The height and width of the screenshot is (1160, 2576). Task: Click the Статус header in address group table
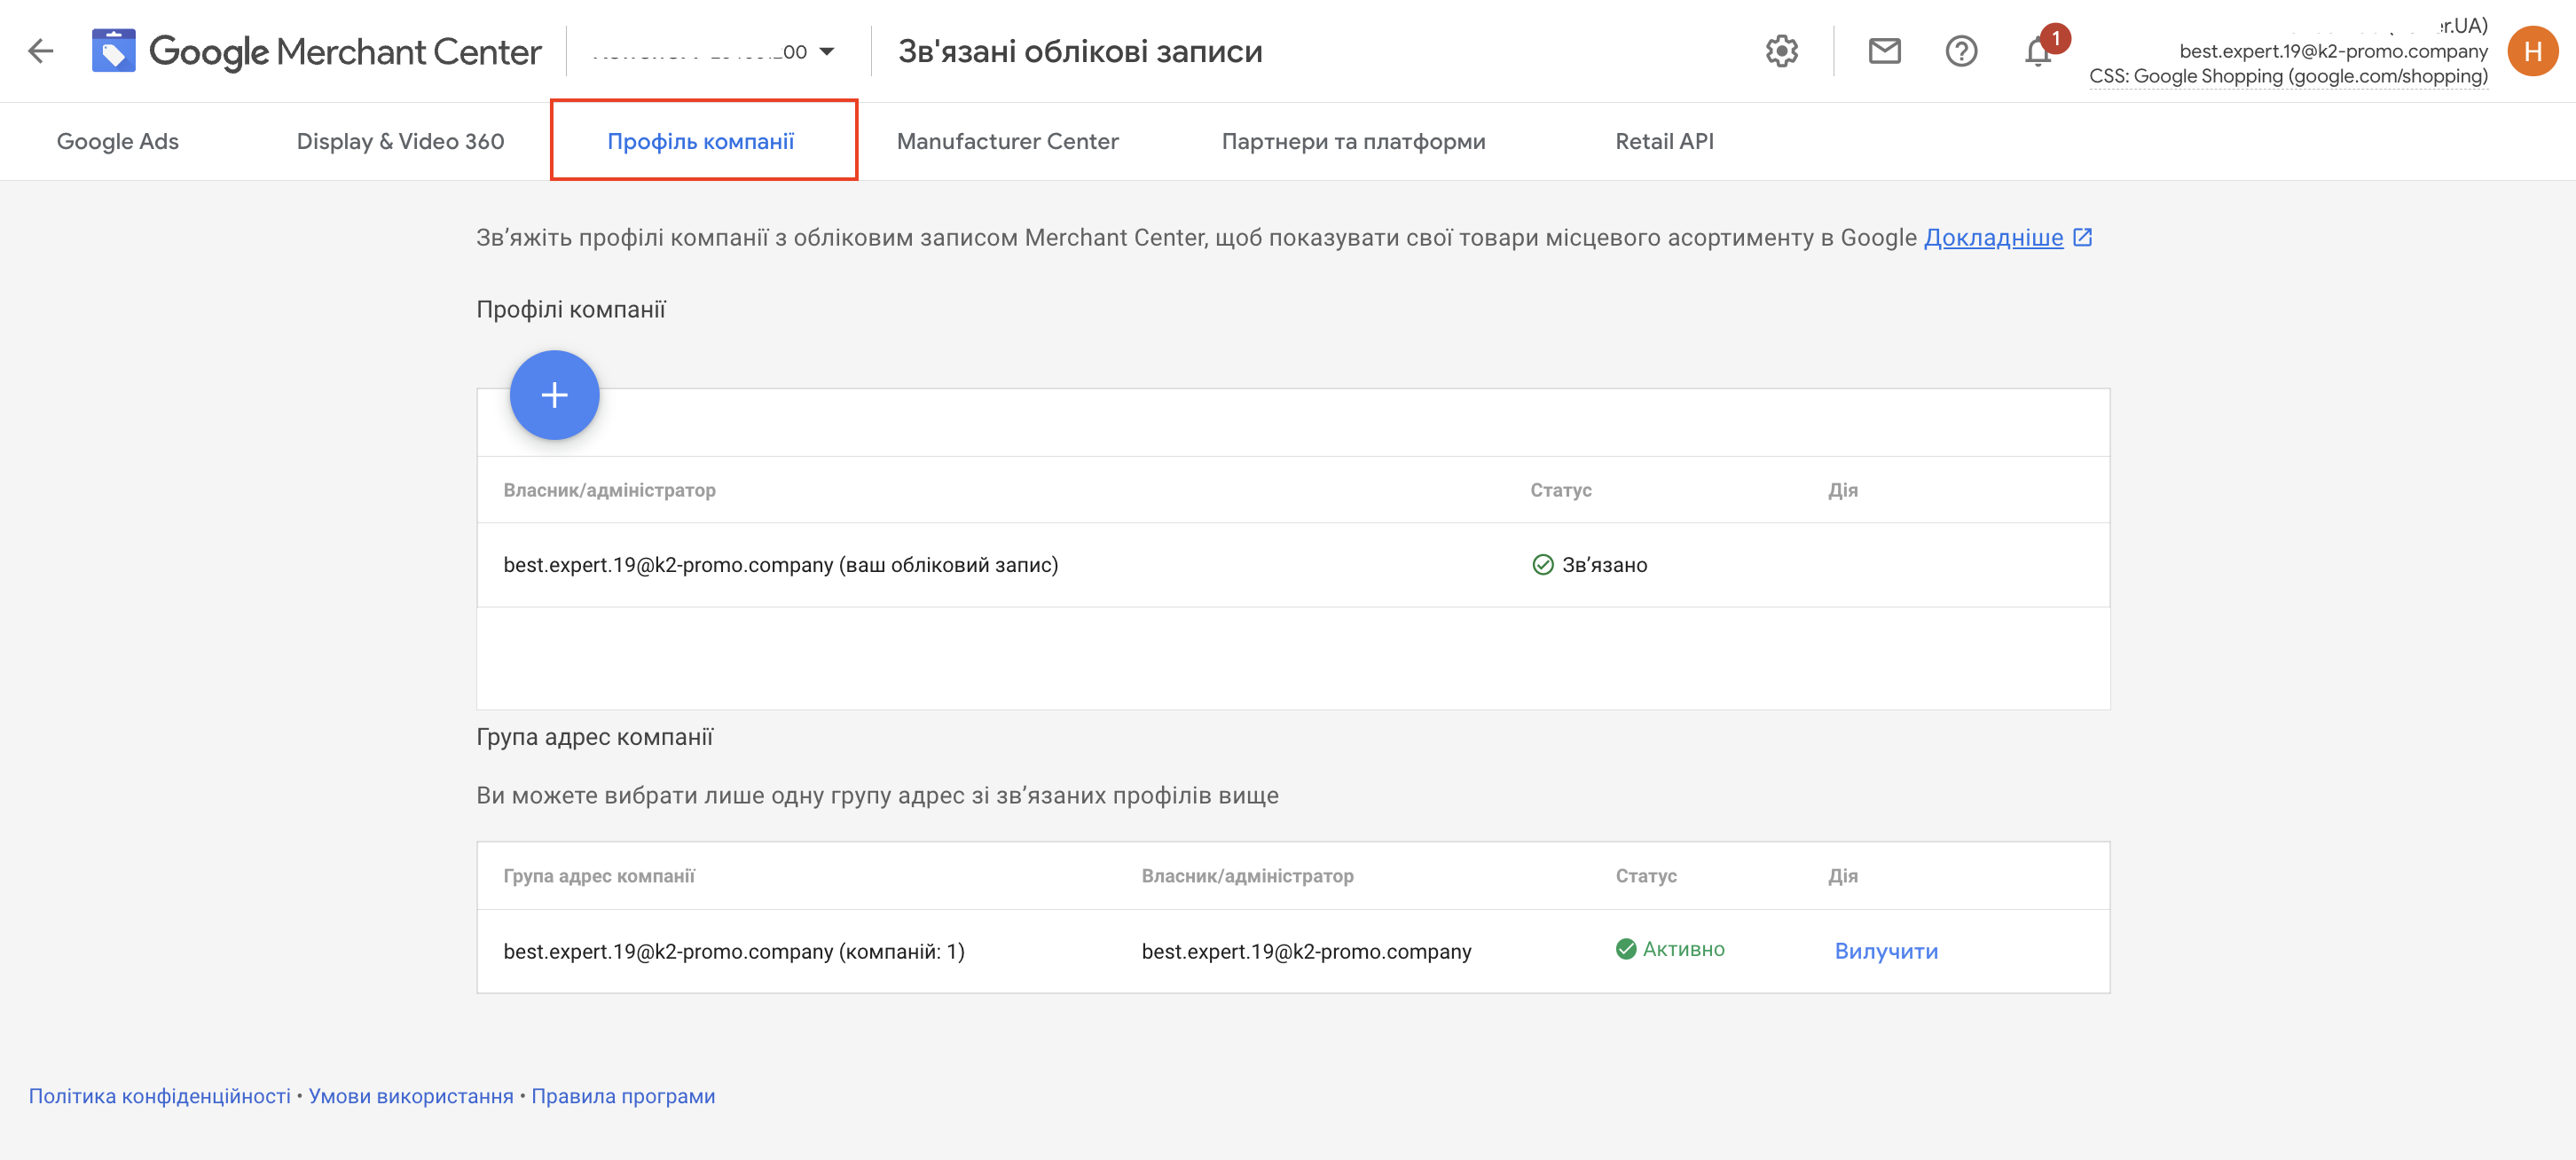[x=1646, y=876]
